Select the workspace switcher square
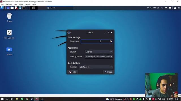Image resolution: width=181 pixels, height=101 pixels. [x=34, y=8]
